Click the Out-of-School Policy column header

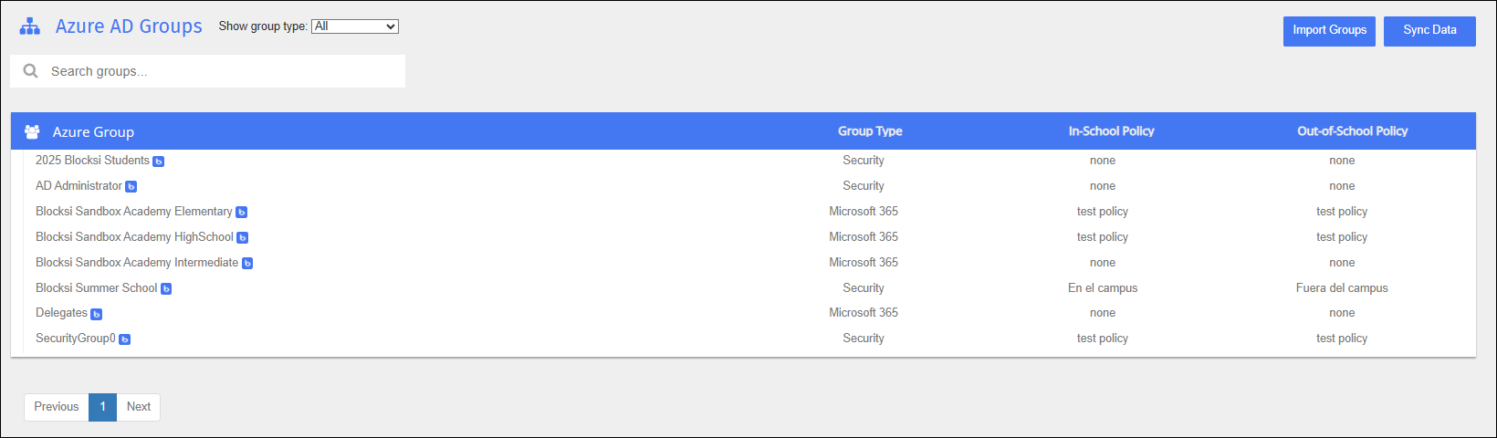tap(1352, 131)
